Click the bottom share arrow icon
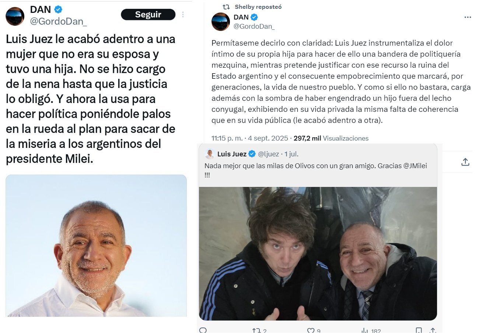This screenshot has height=333, width=479. (433, 330)
